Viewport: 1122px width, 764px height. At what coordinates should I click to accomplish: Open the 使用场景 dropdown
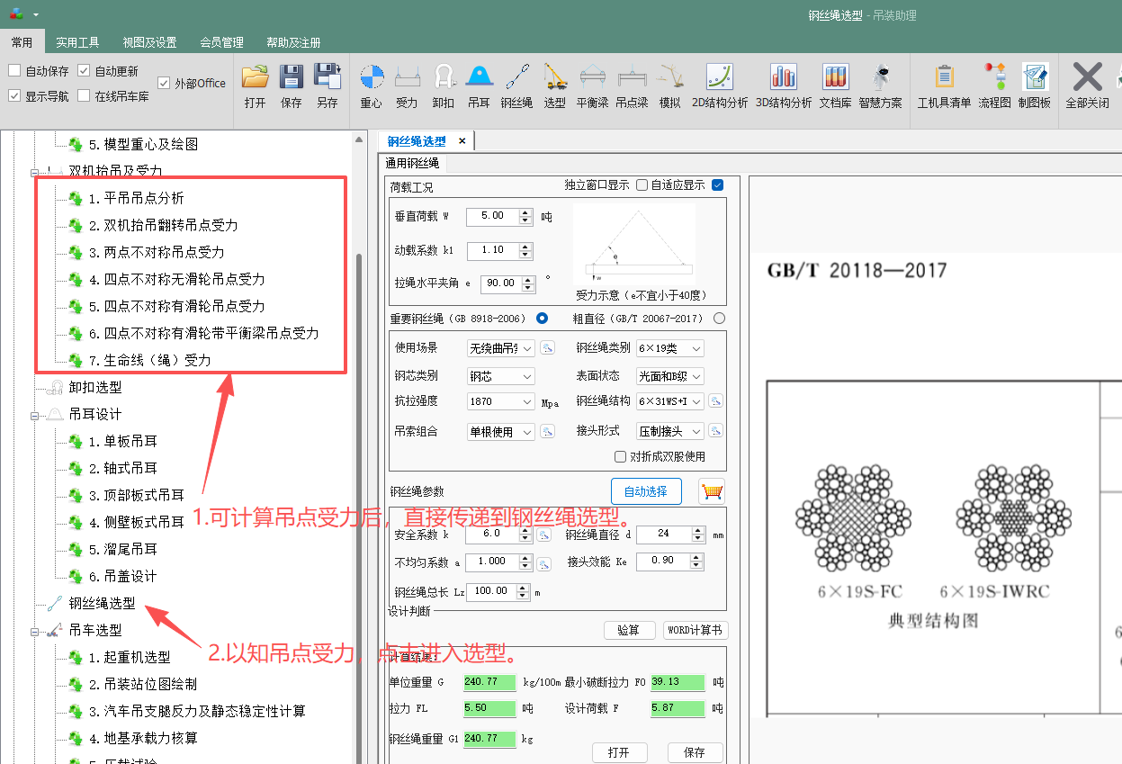coord(500,348)
